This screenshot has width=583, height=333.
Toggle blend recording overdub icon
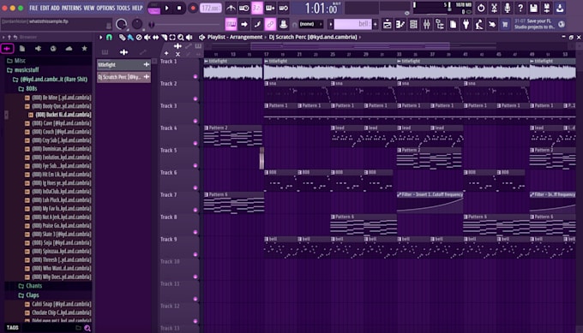tap(270, 8)
